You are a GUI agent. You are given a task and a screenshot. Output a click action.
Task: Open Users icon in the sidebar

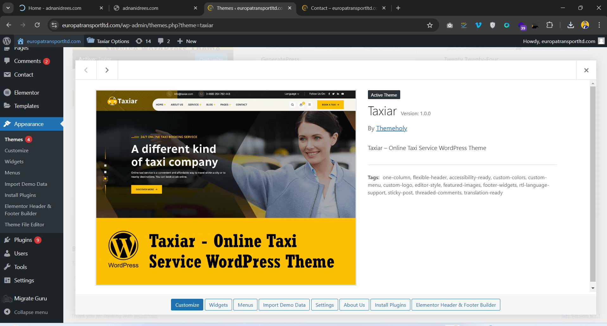pos(7,254)
